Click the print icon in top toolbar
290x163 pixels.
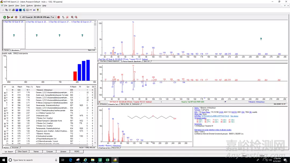(13, 10)
